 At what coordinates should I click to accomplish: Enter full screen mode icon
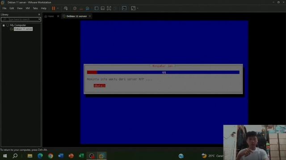coord(109,8)
